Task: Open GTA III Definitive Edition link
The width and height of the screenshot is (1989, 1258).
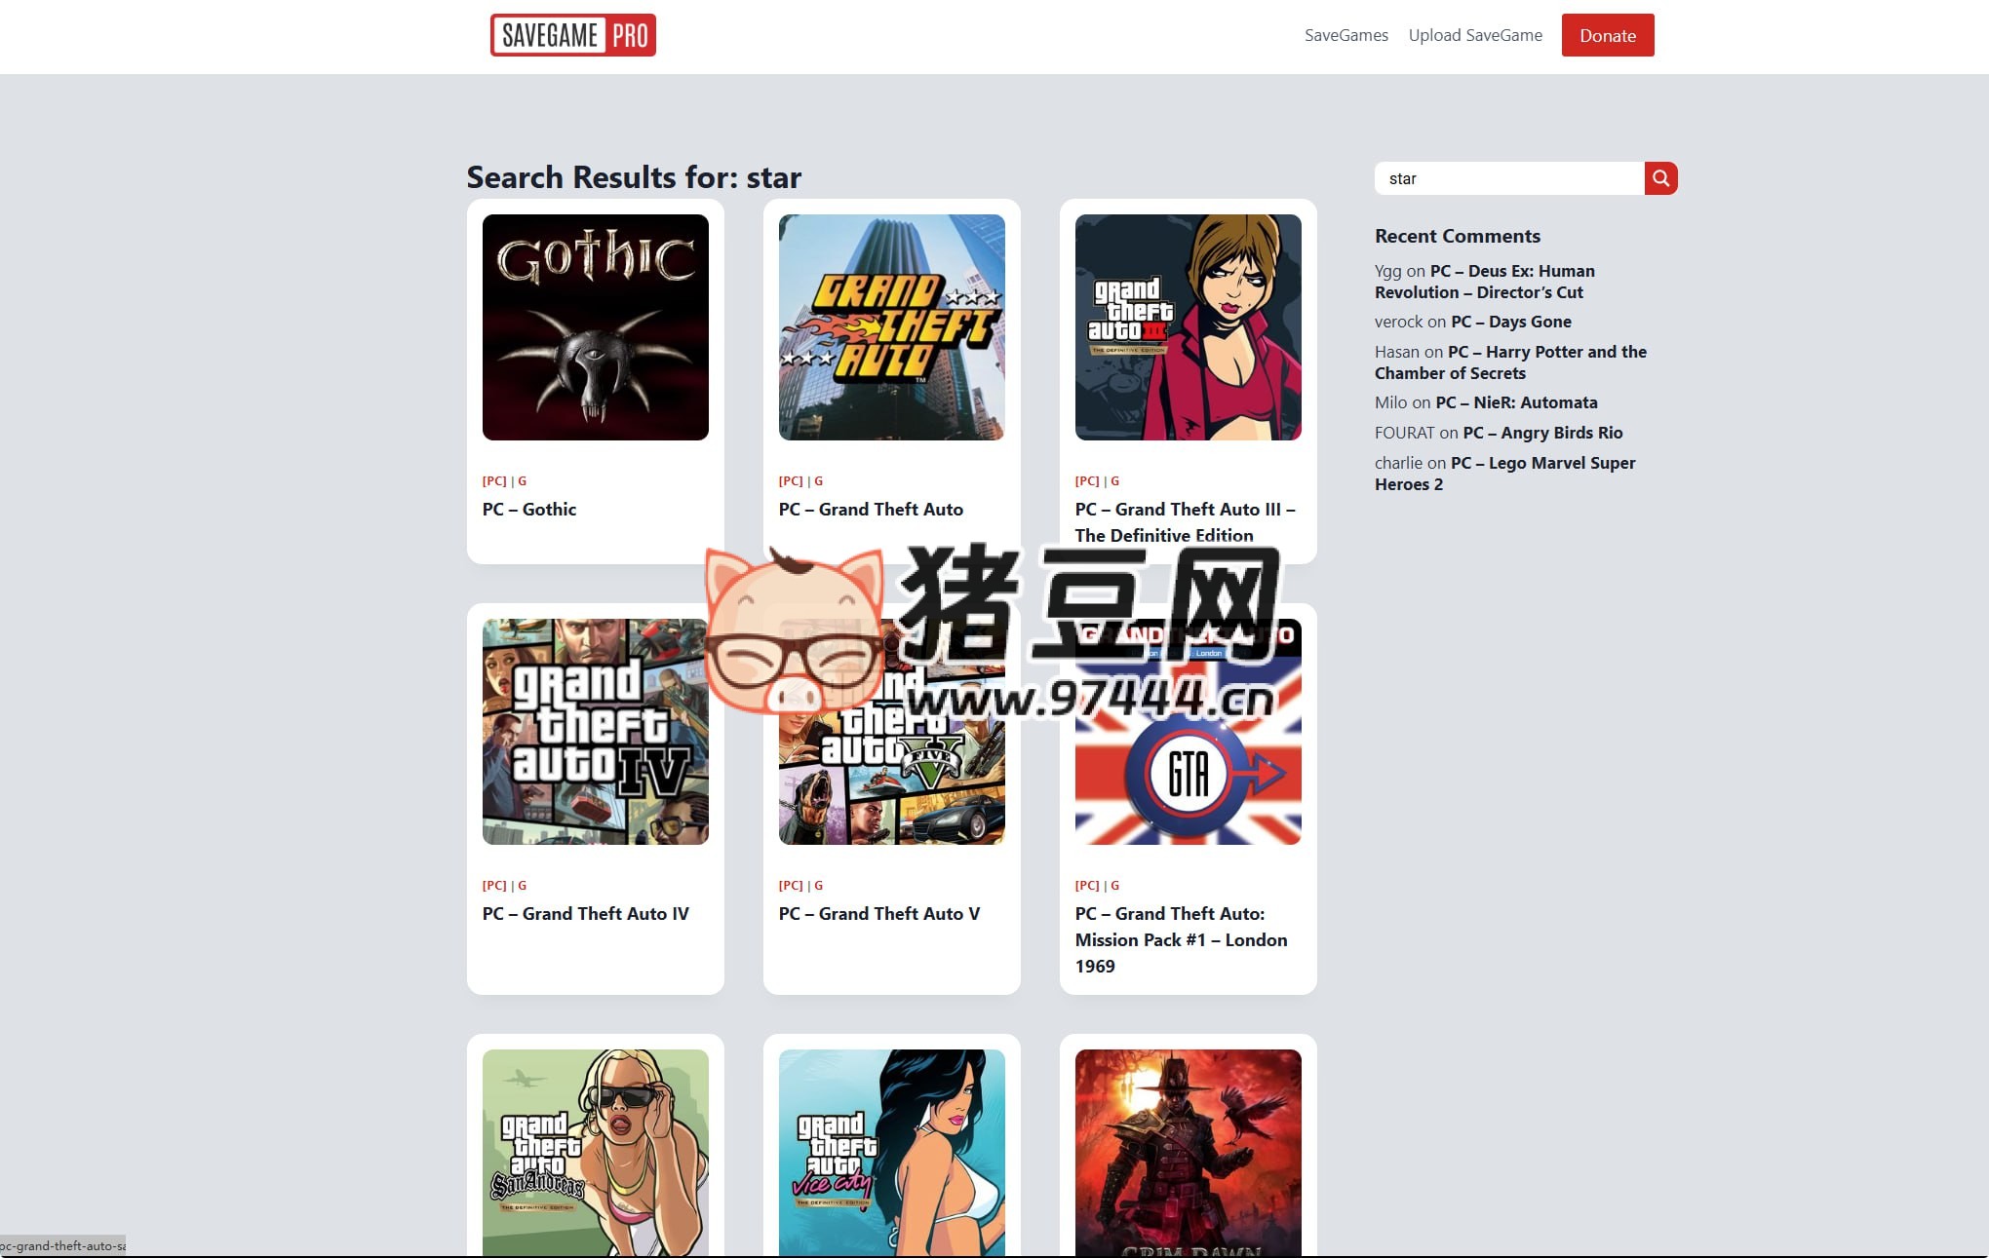Action: [x=1185, y=522]
